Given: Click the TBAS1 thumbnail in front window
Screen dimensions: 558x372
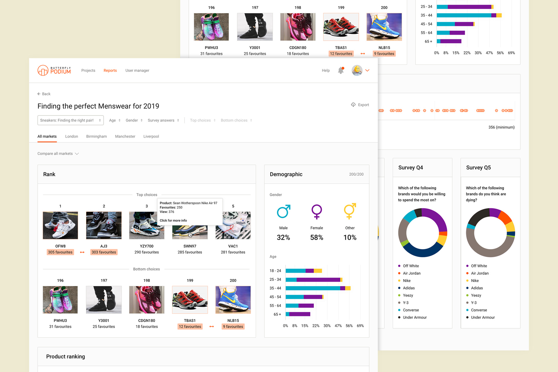Looking at the screenshot, I should tap(190, 300).
